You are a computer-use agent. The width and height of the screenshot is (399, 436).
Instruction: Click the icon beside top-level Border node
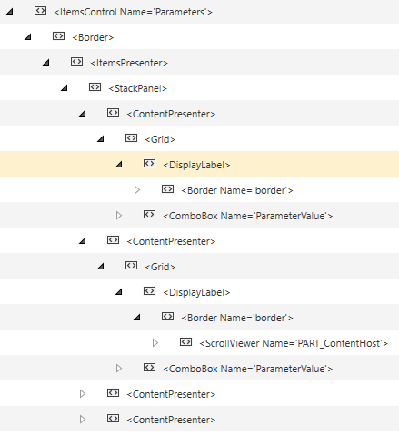point(58,36)
